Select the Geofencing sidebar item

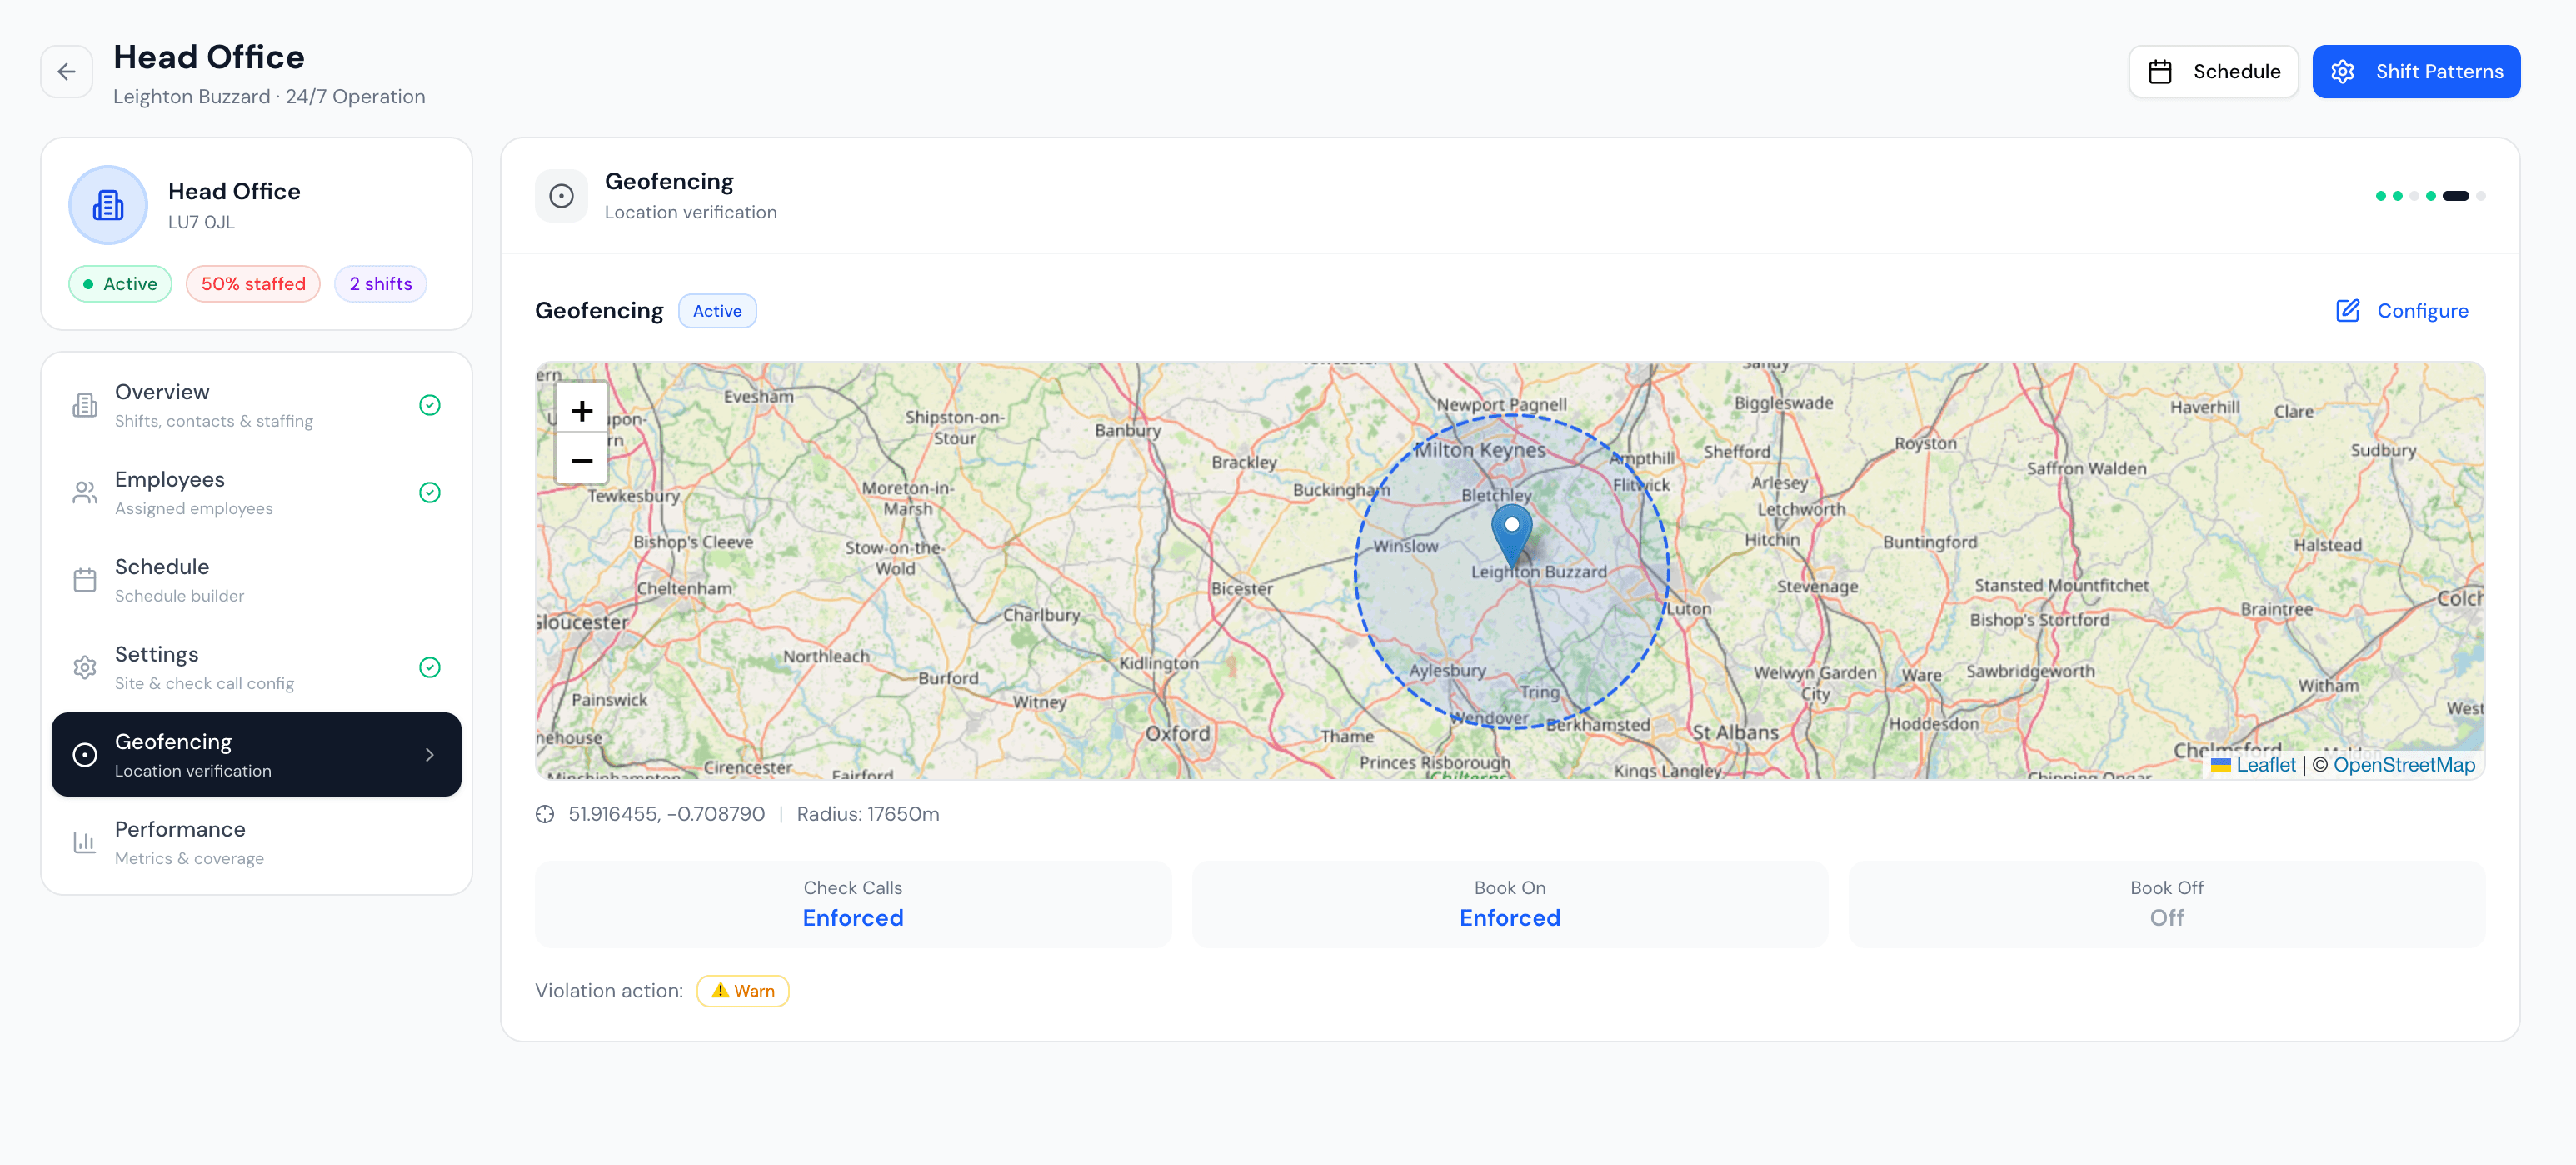pos(256,755)
